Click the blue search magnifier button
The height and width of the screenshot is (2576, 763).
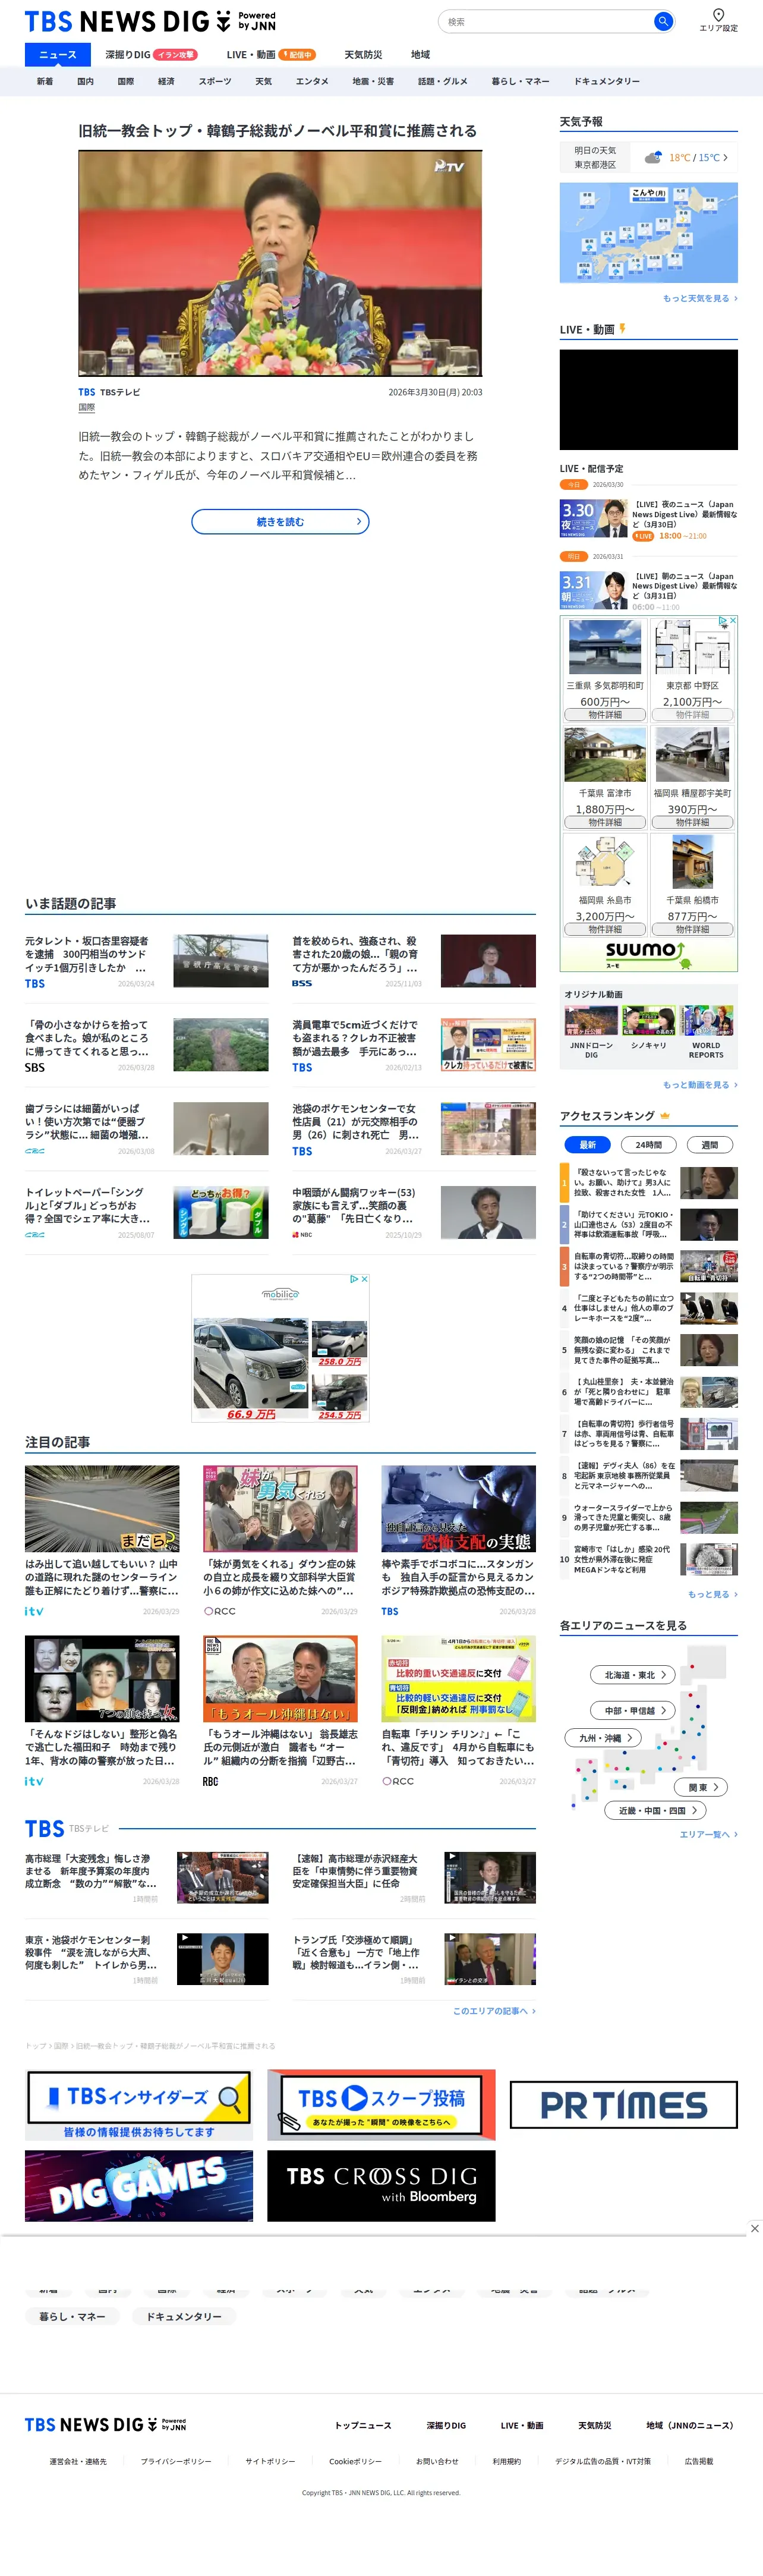click(x=662, y=21)
